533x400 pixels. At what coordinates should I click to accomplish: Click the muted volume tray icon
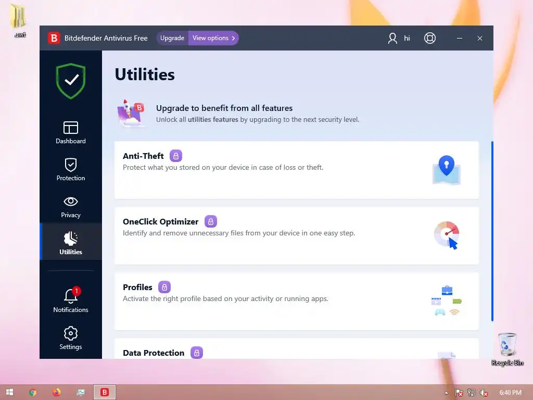484,393
